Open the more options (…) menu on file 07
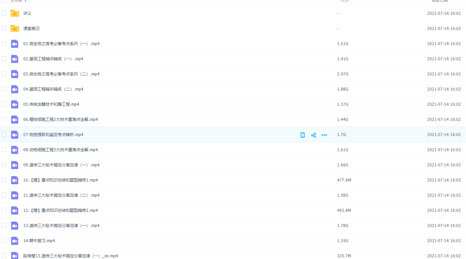 click(x=324, y=135)
